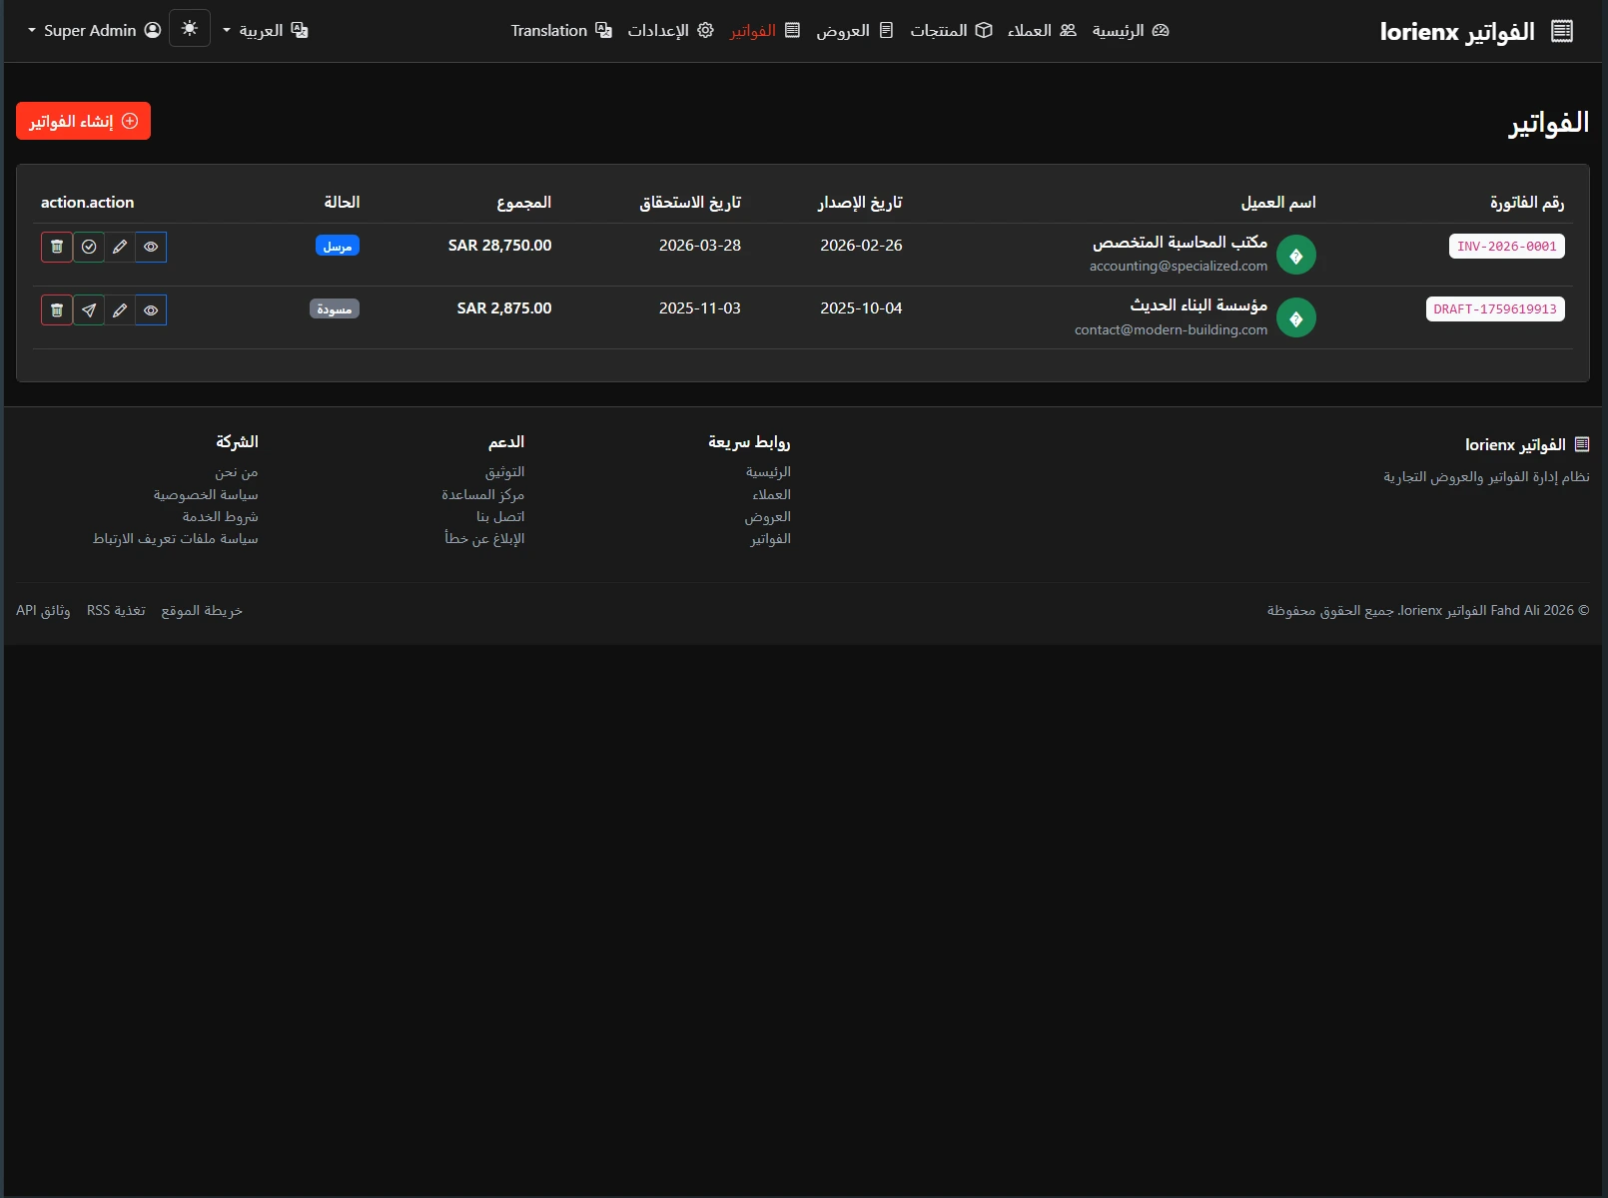The width and height of the screenshot is (1608, 1198).
Task: Click the INV-2026-0001 invoice number tag
Action: 1506,247
